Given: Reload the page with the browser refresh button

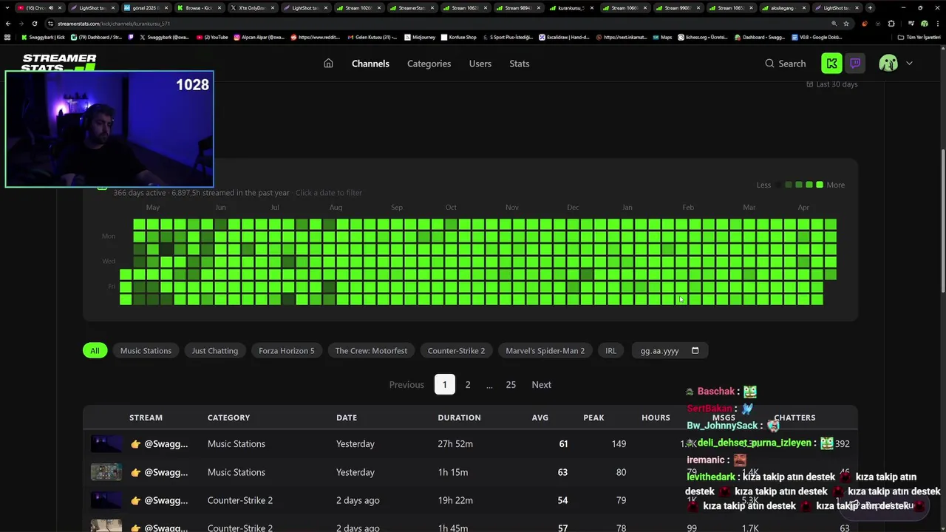Looking at the screenshot, I should pyautogui.click(x=34, y=24).
